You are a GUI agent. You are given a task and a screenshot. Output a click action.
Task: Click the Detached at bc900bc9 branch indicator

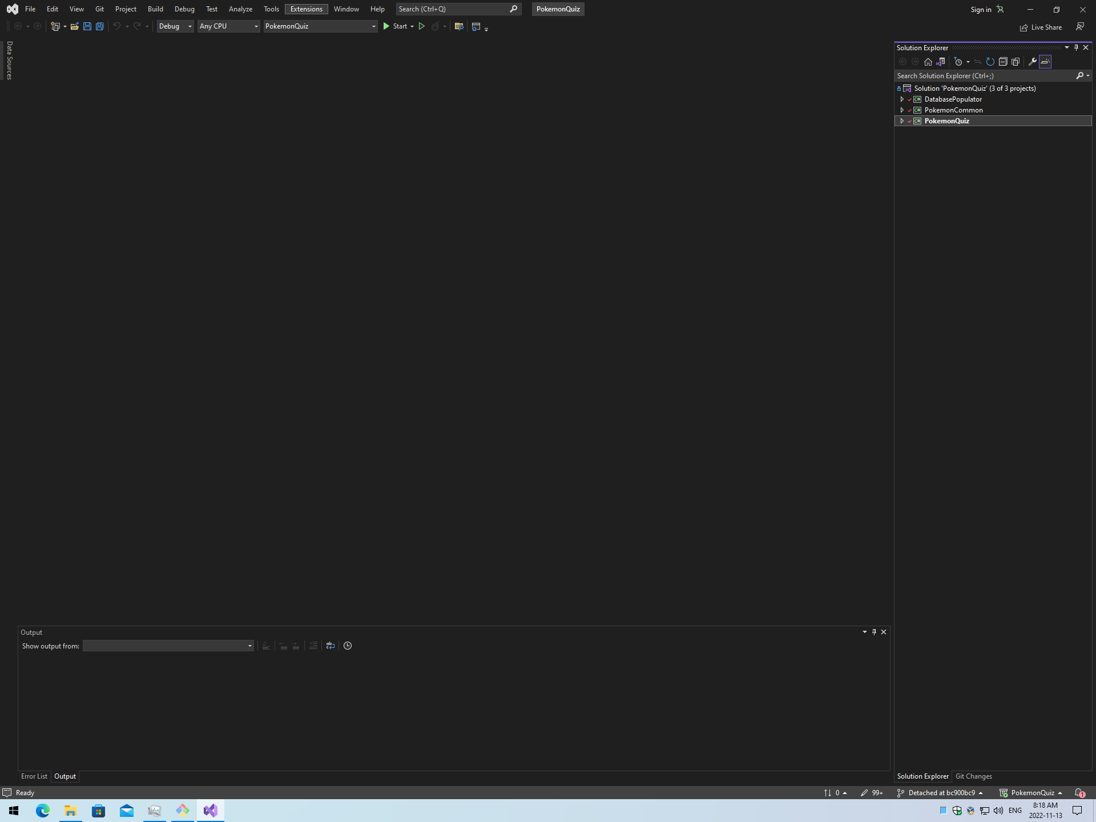940,793
